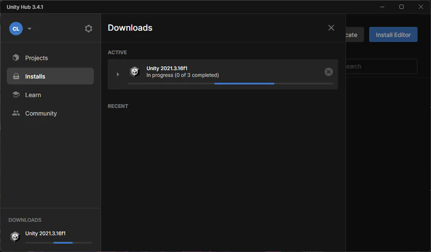Click the Learn graduation cap icon
The width and height of the screenshot is (431, 252).
pos(16,94)
